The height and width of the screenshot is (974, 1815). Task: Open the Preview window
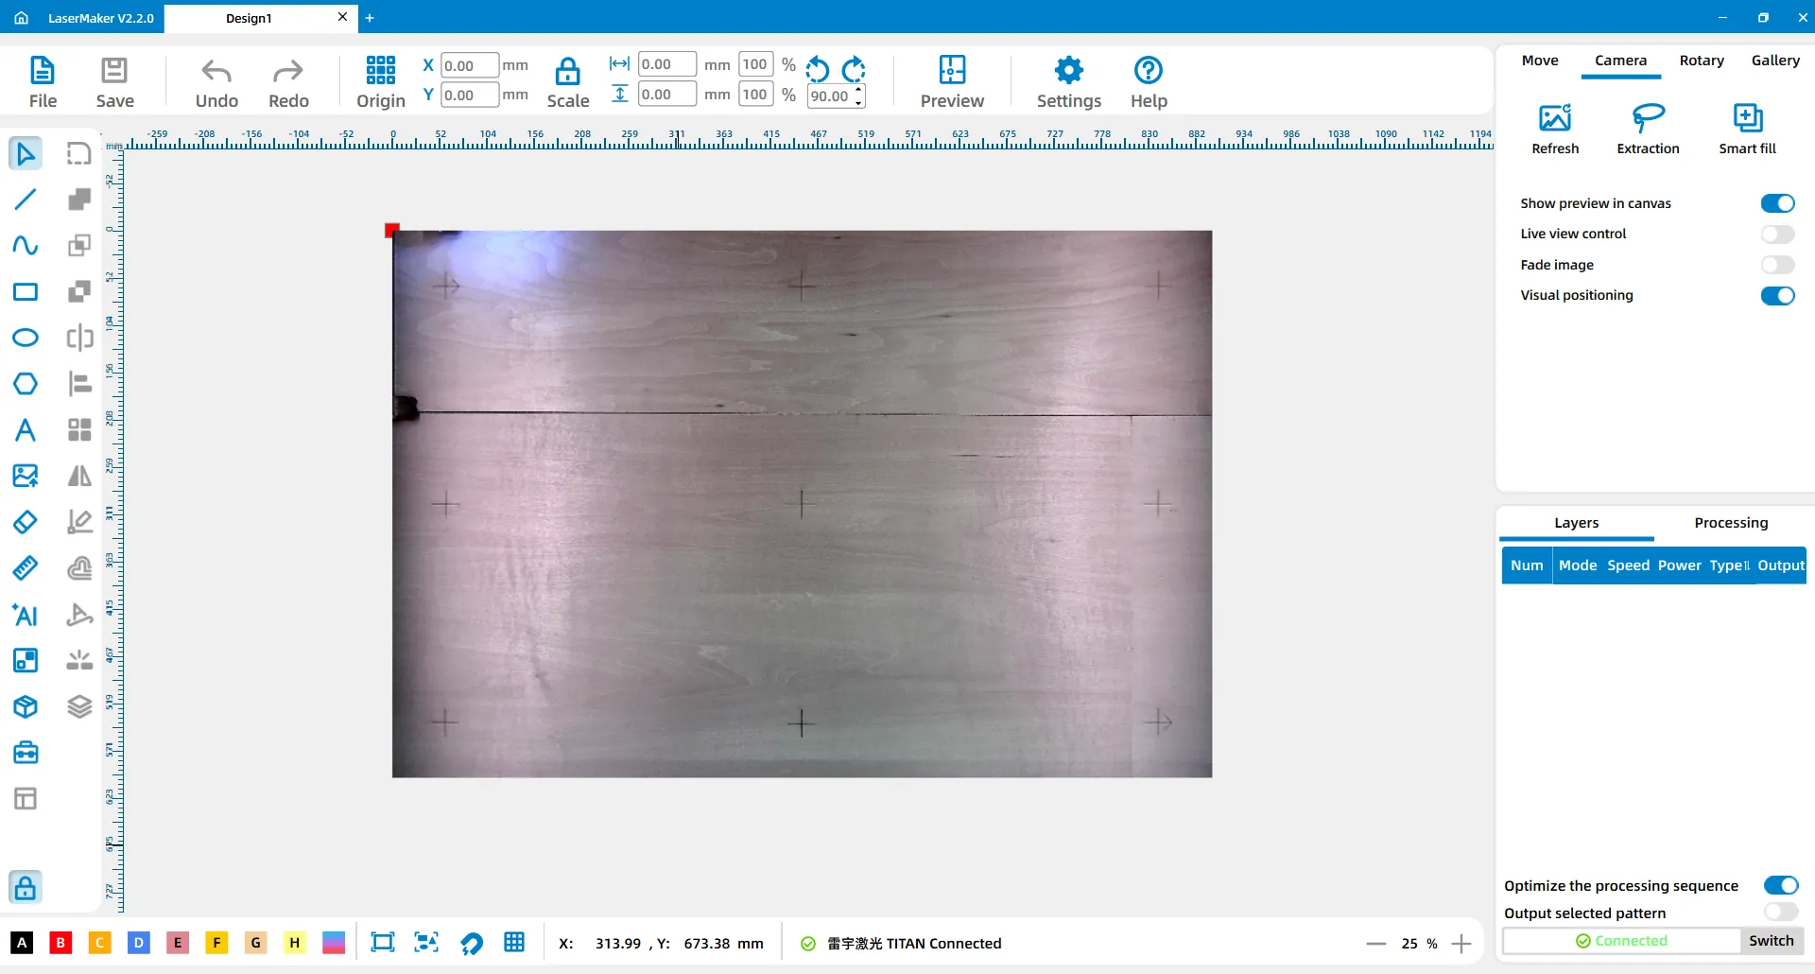(952, 81)
